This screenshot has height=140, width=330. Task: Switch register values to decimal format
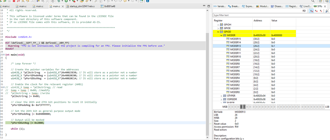click(316, 11)
